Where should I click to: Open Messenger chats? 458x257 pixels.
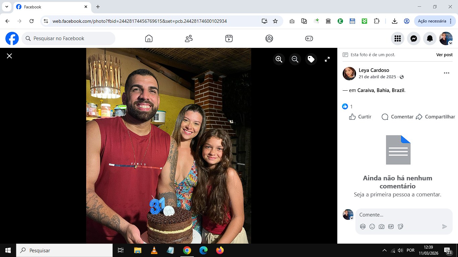[414, 38]
